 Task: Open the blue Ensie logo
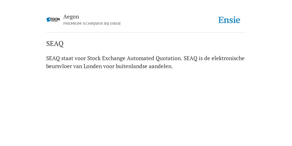(x=229, y=20)
